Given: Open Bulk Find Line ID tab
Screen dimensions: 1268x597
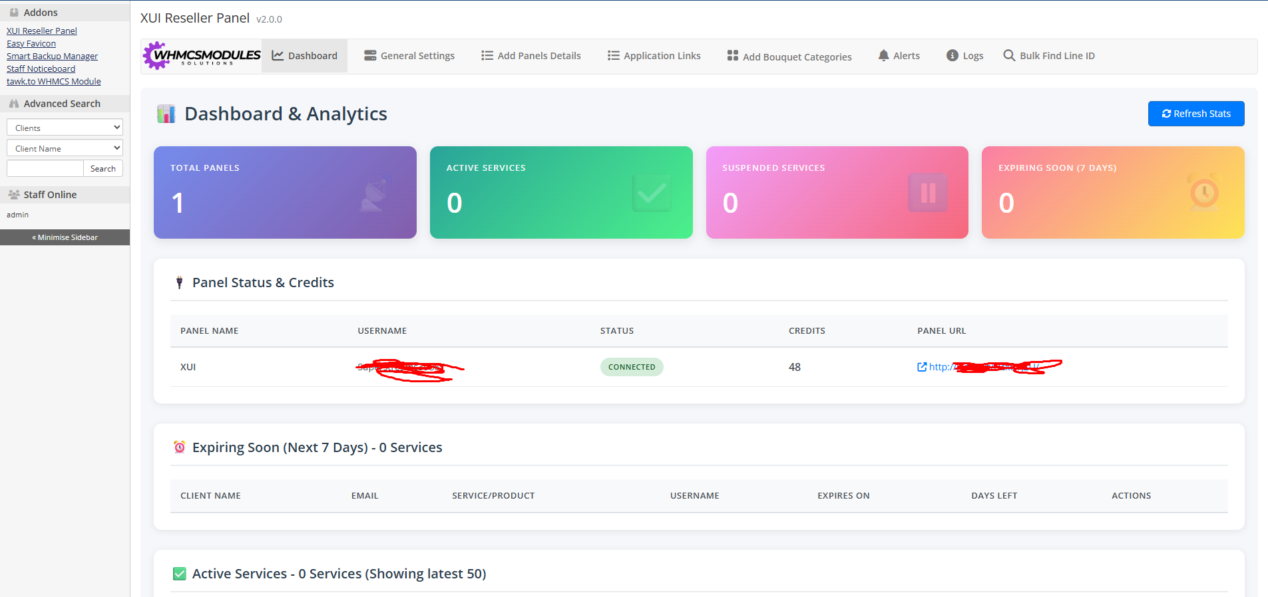Looking at the screenshot, I should point(1049,56).
